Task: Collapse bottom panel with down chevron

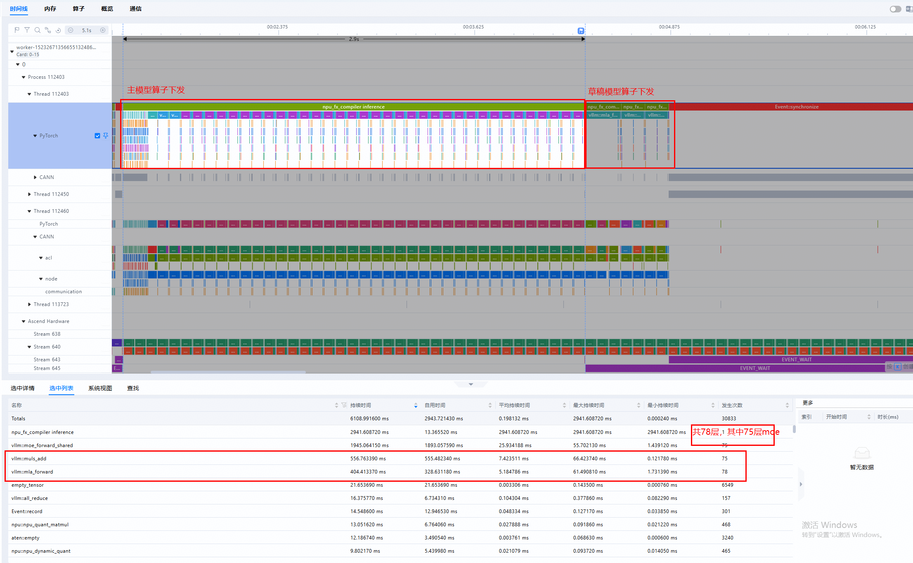Action: pyautogui.click(x=471, y=384)
